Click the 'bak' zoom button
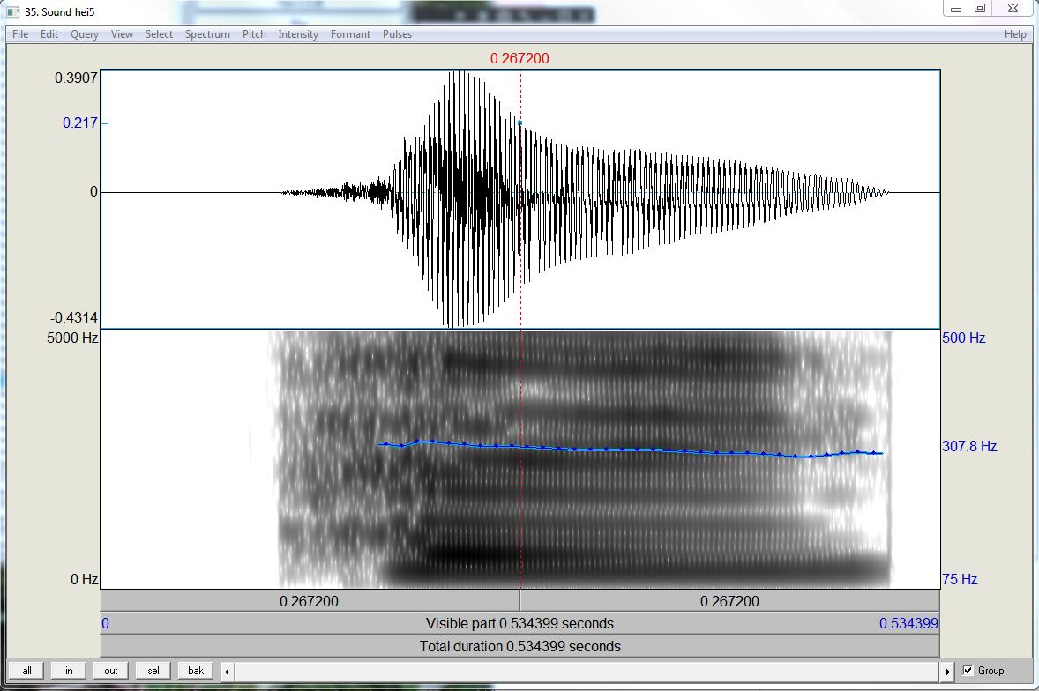The image size is (1039, 691). point(196,671)
